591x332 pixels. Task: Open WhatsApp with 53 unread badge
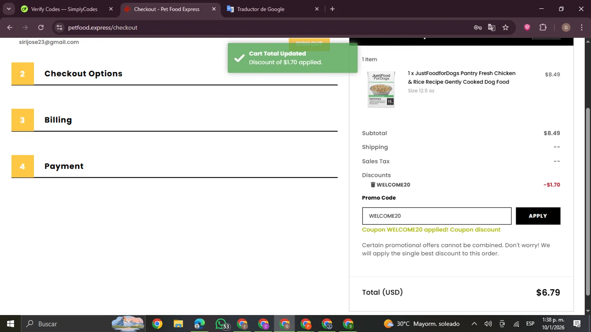(222, 324)
